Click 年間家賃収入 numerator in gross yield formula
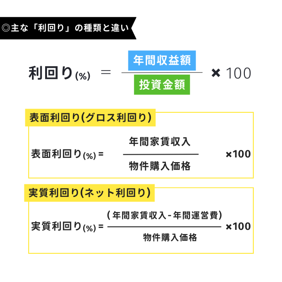Image resolution: width=282 pixels, height=282 pixels. [x=160, y=142]
